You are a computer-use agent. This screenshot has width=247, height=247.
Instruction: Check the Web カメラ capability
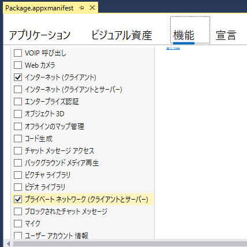(x=18, y=65)
